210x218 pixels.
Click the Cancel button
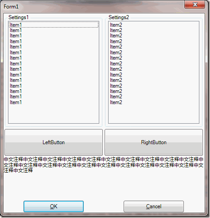[x=154, y=206]
